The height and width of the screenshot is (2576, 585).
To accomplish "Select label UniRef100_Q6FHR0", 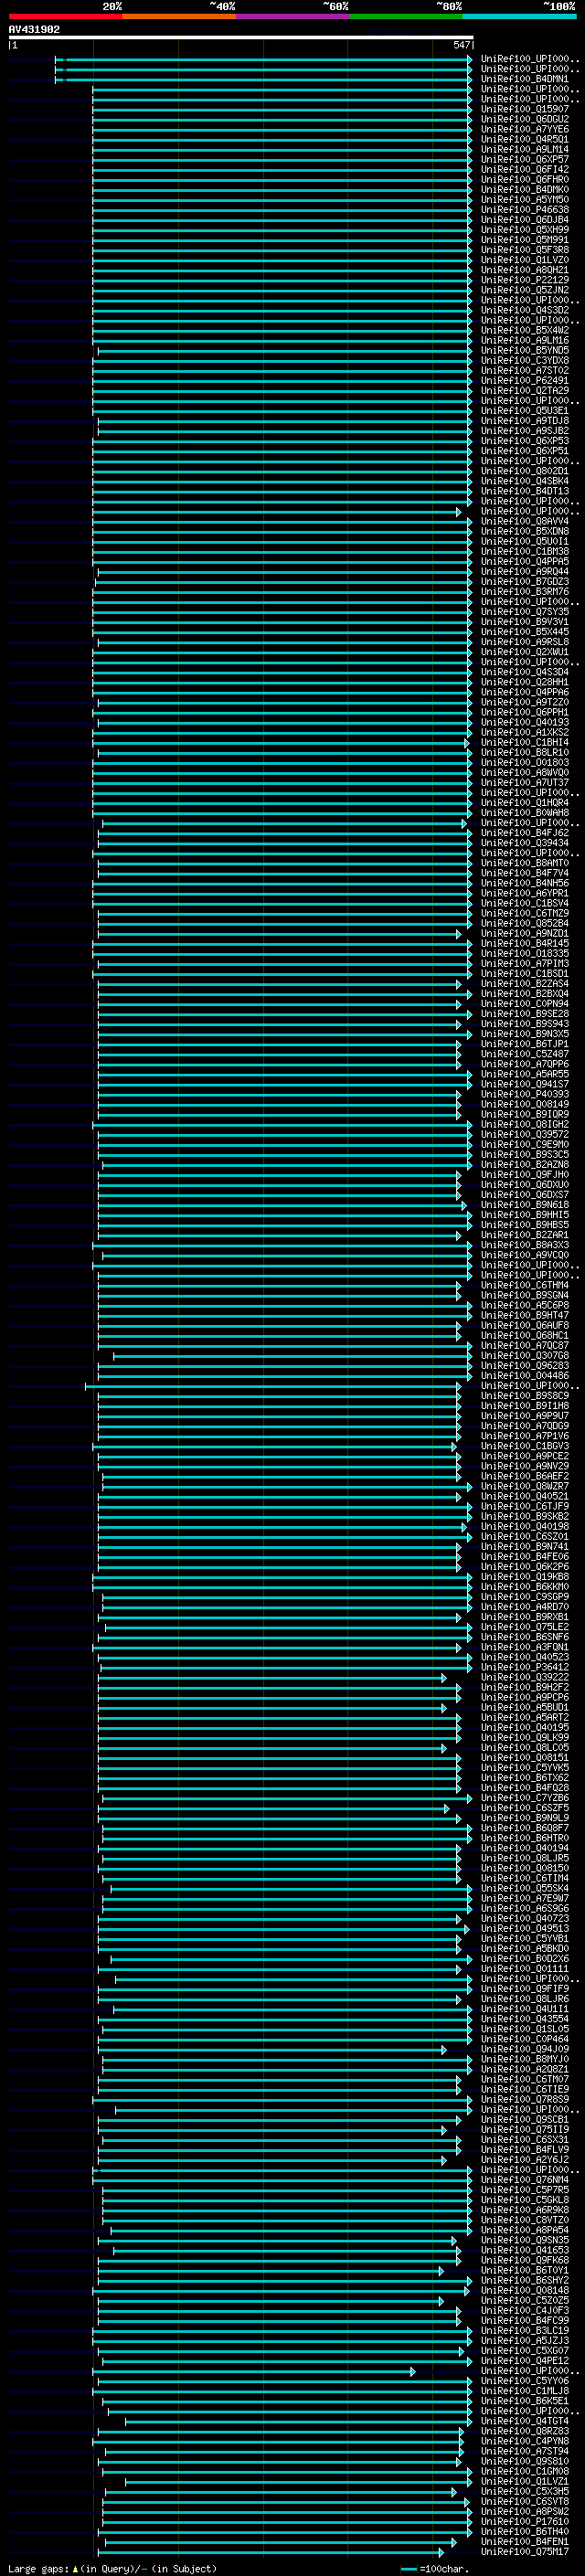I will click(525, 179).
